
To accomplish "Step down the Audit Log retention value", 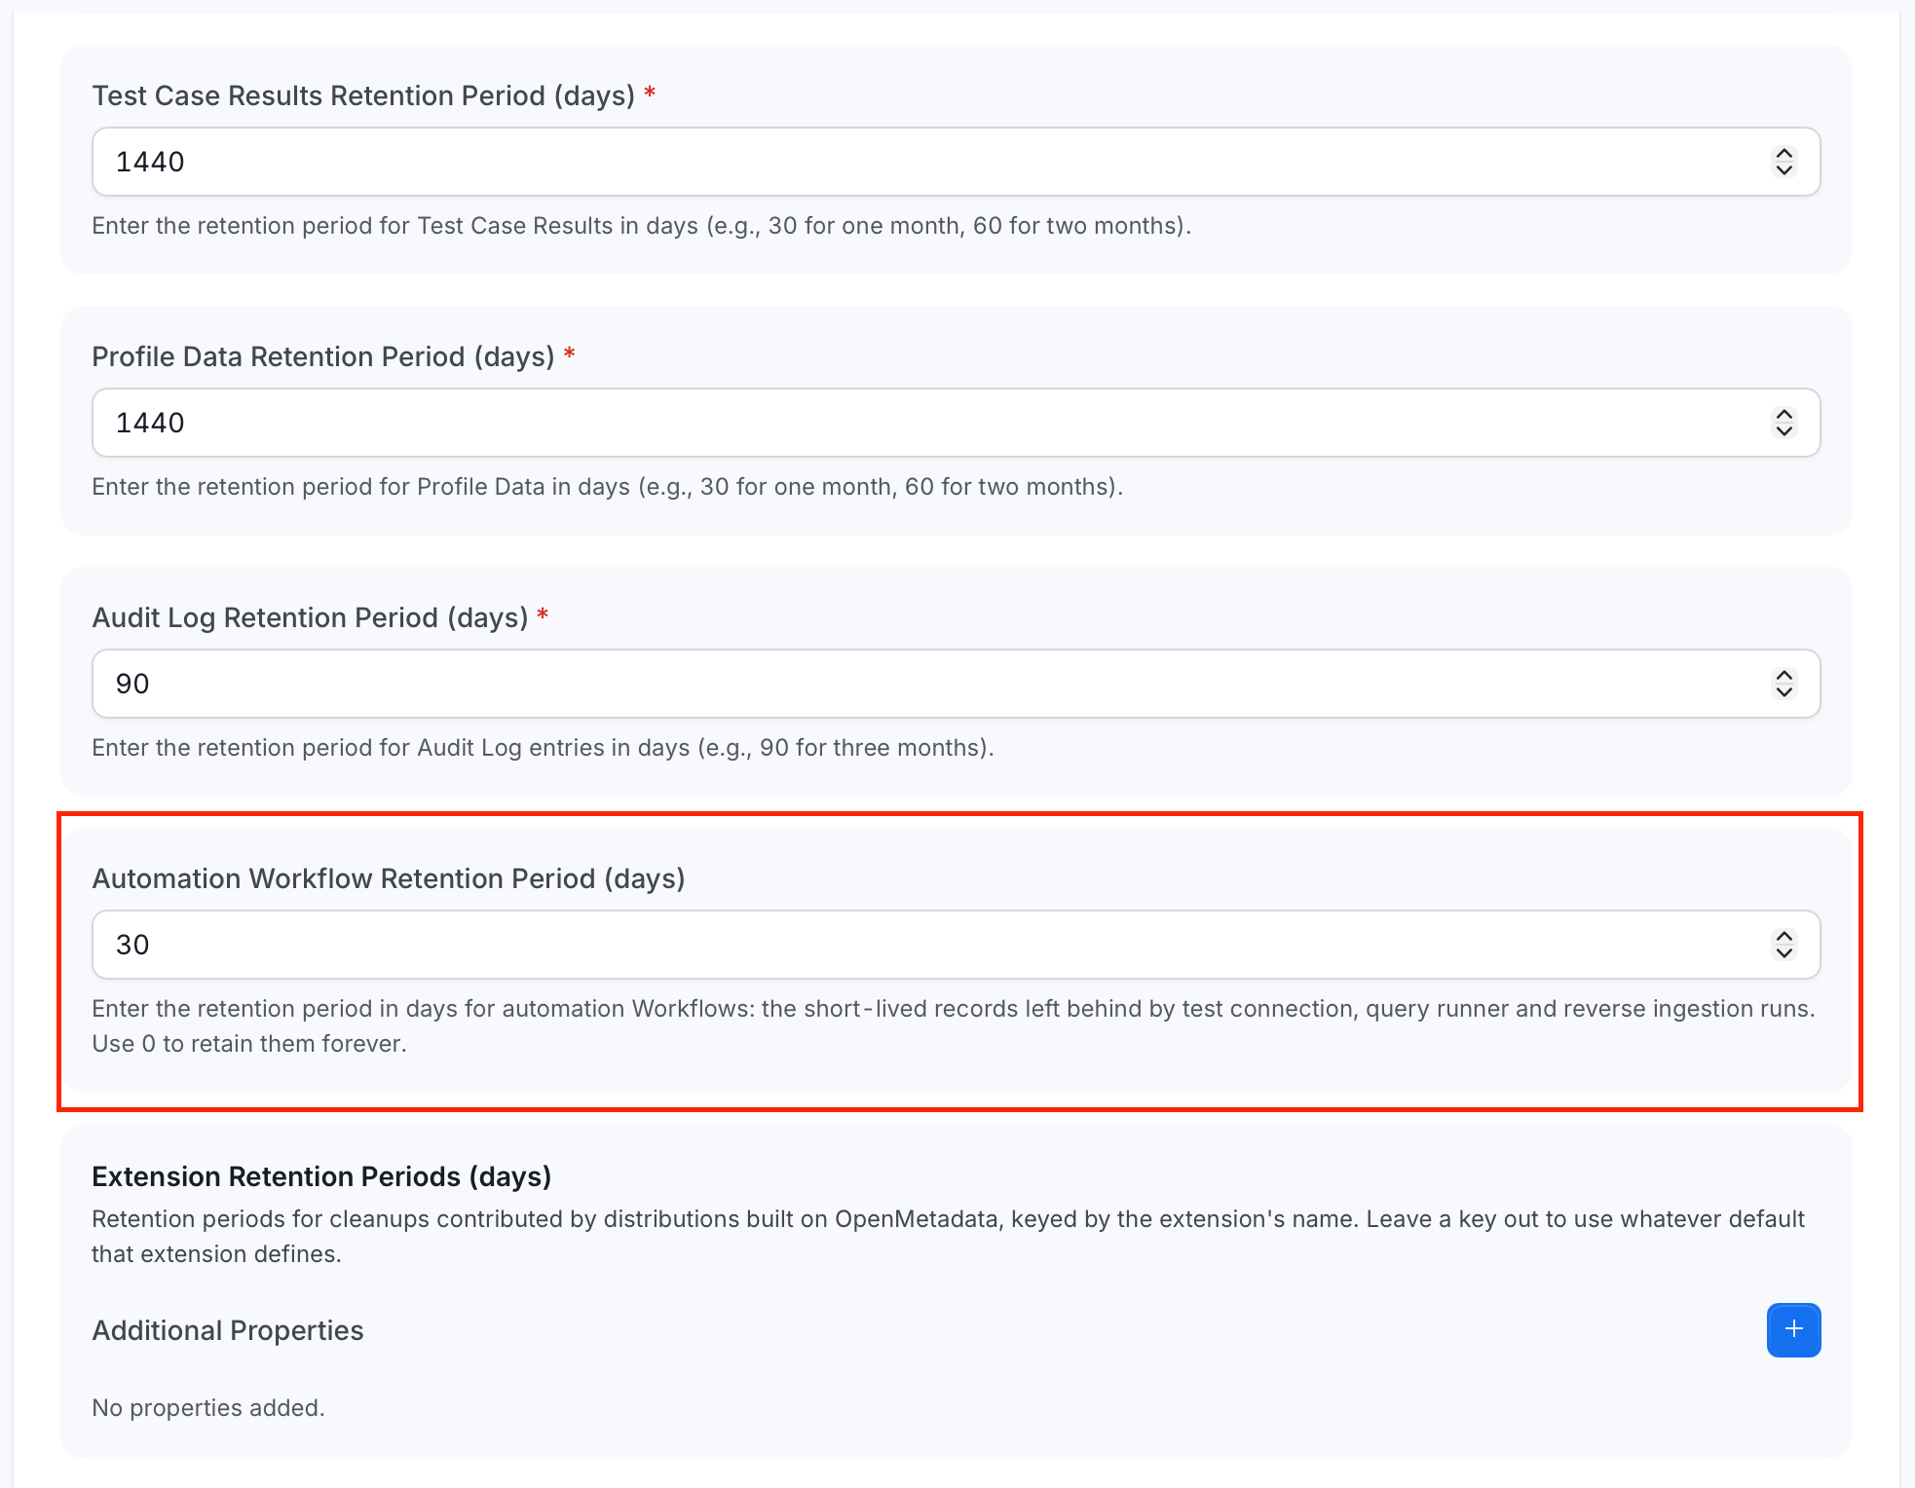I will (x=1784, y=691).
